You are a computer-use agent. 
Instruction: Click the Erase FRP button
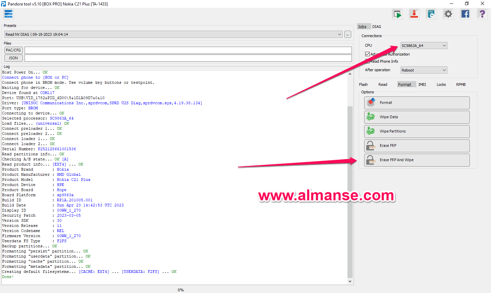coord(417,146)
